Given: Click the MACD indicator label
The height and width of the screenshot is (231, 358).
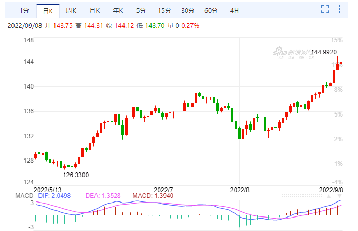Looking at the screenshot, I should point(24,194).
